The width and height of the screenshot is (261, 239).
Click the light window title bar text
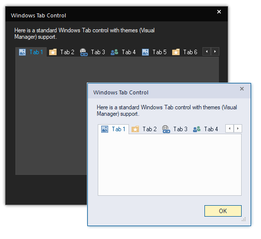coord(121,92)
